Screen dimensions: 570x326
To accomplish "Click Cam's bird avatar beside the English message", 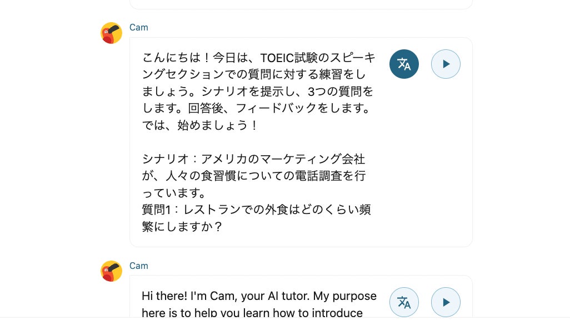I will [x=112, y=271].
